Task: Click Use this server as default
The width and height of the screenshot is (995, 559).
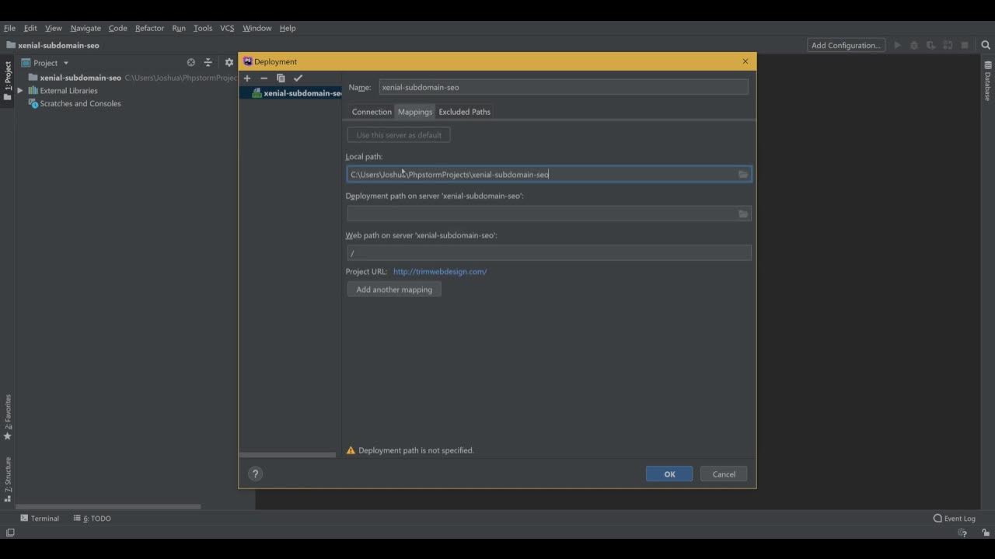Action: coord(399,135)
